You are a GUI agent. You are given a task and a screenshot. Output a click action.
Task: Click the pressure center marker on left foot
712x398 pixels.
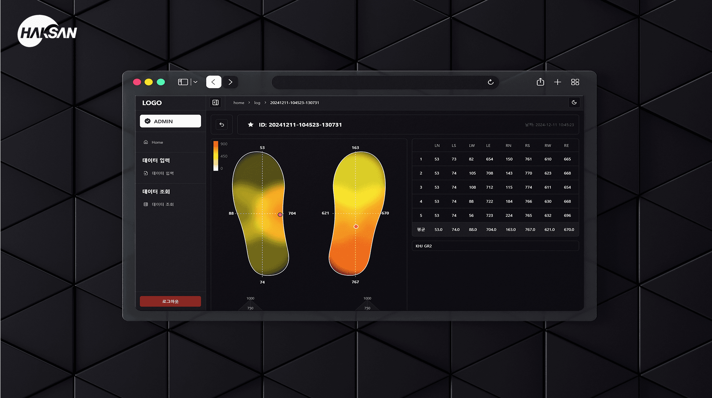[280, 215]
